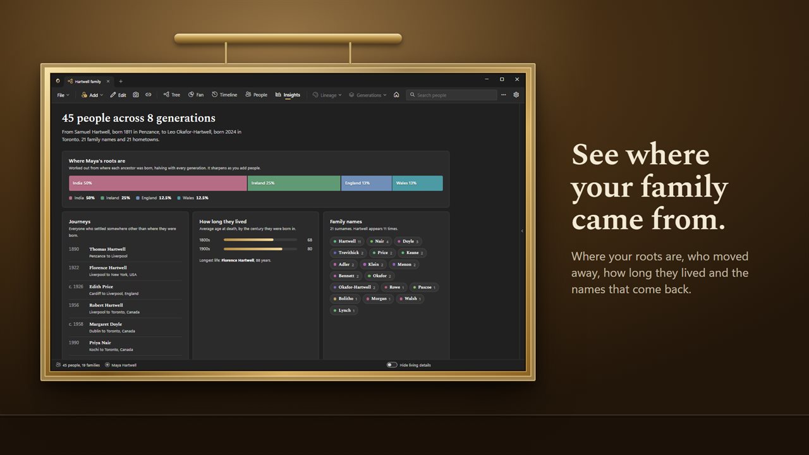Expand the Generations dropdown
The image size is (809, 455).
tap(368, 95)
